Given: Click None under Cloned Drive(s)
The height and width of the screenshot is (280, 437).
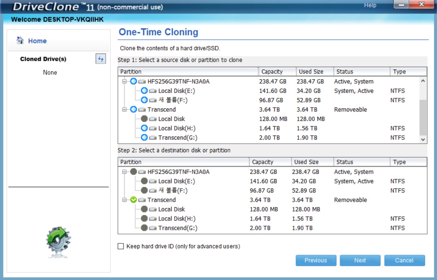Looking at the screenshot, I should 50,72.
